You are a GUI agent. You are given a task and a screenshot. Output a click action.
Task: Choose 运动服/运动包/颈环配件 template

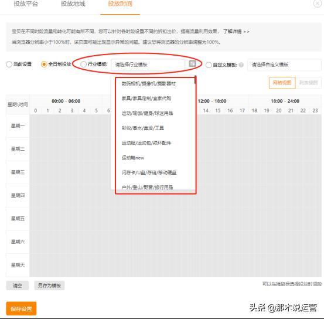tap(146, 143)
